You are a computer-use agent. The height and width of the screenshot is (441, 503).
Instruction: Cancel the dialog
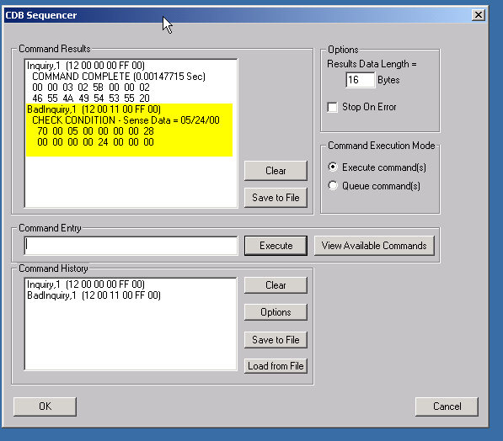[x=447, y=406]
